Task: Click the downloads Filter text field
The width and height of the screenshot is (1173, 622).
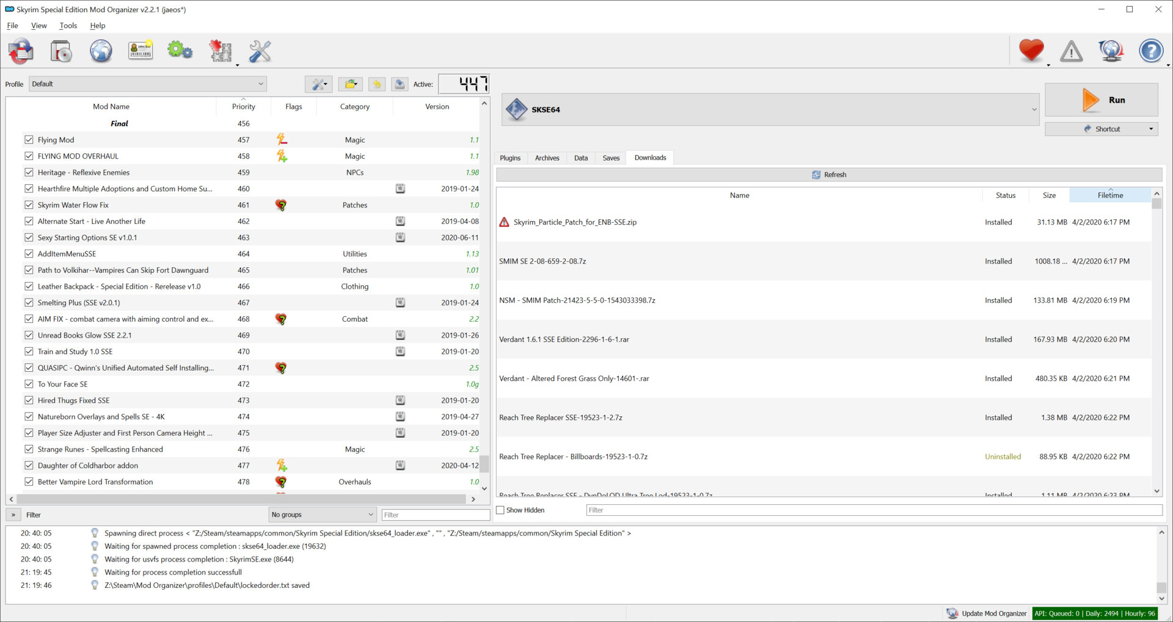Action: (874, 510)
